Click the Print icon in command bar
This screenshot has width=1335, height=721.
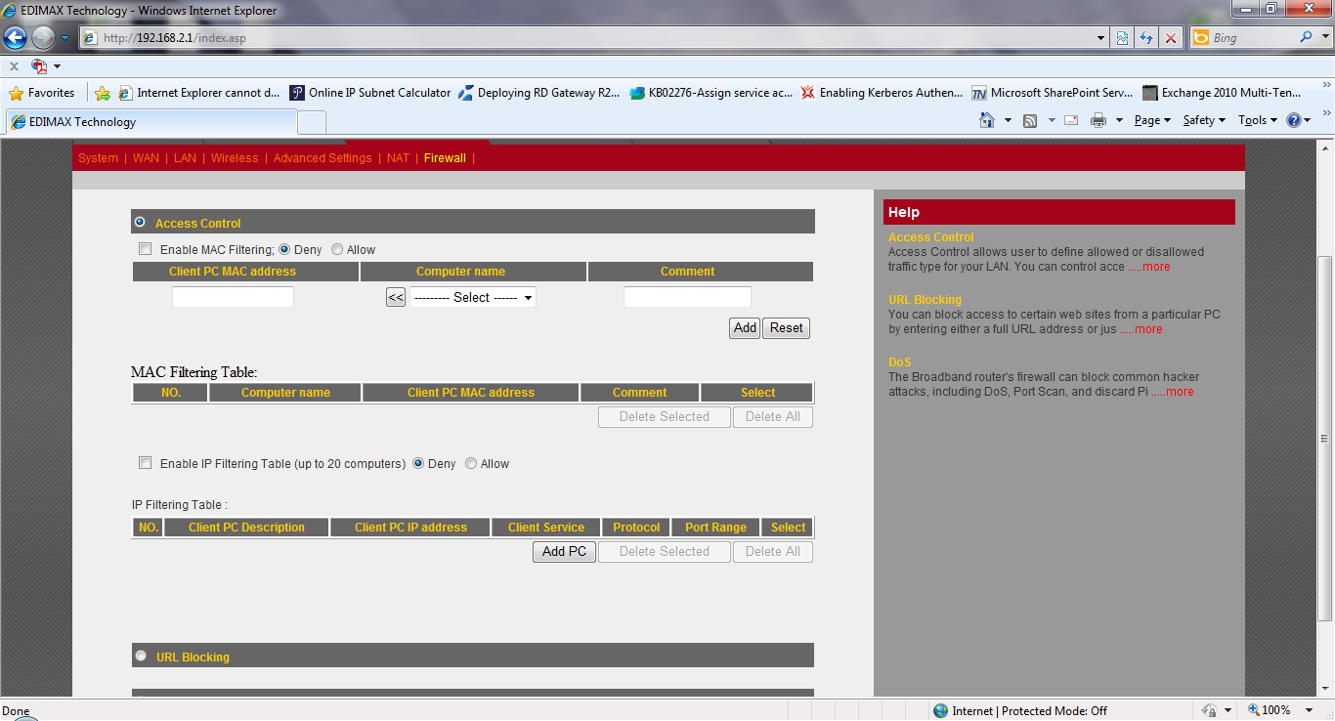(x=1098, y=120)
